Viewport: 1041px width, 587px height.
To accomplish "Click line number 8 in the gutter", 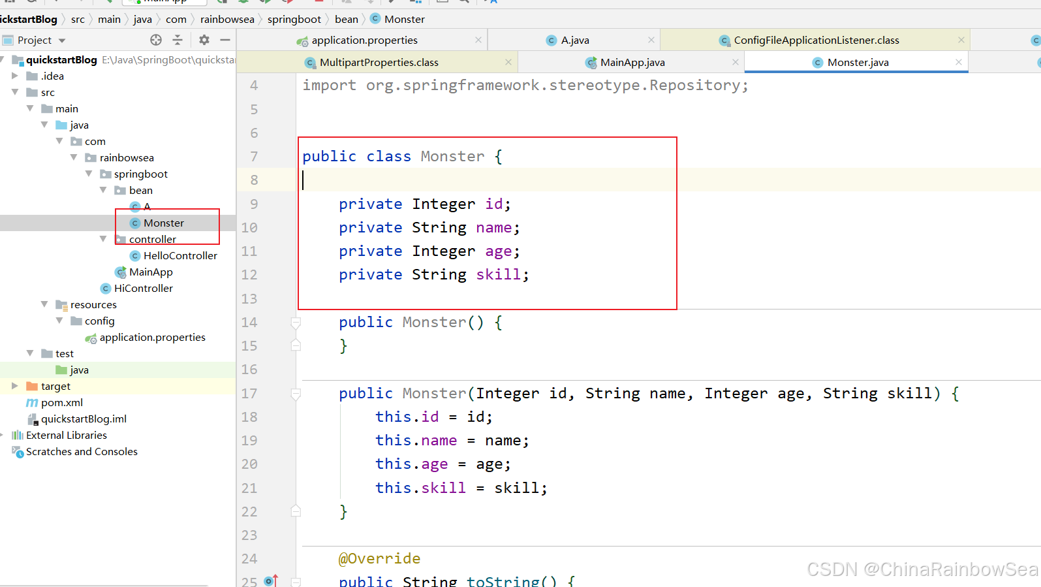I will coord(254,180).
